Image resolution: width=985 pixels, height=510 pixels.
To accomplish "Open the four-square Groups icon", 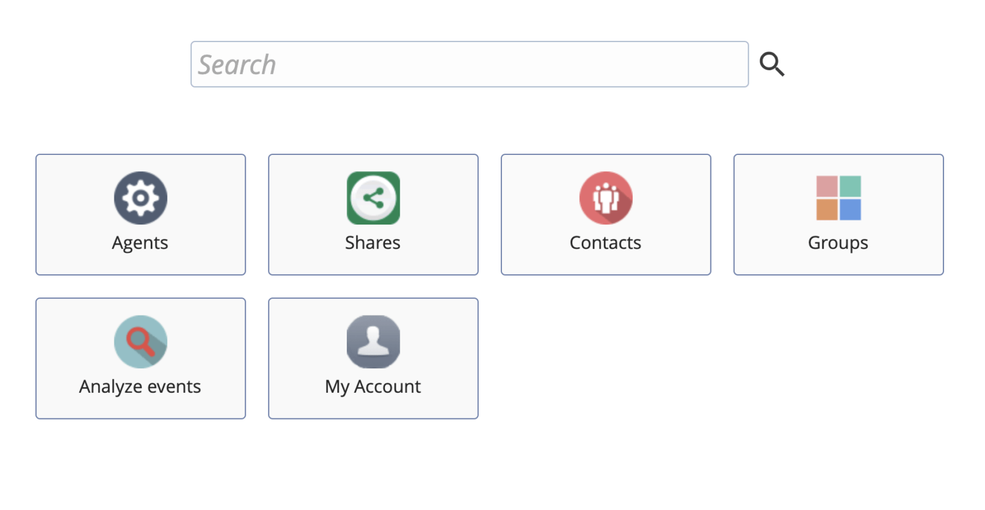I will pyautogui.click(x=839, y=198).
